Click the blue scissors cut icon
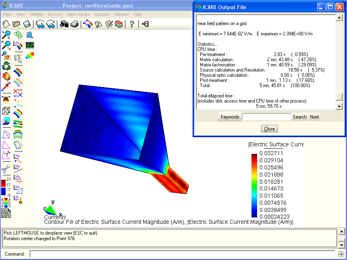Screen dimensions: 347x260 click(x=6, y=169)
